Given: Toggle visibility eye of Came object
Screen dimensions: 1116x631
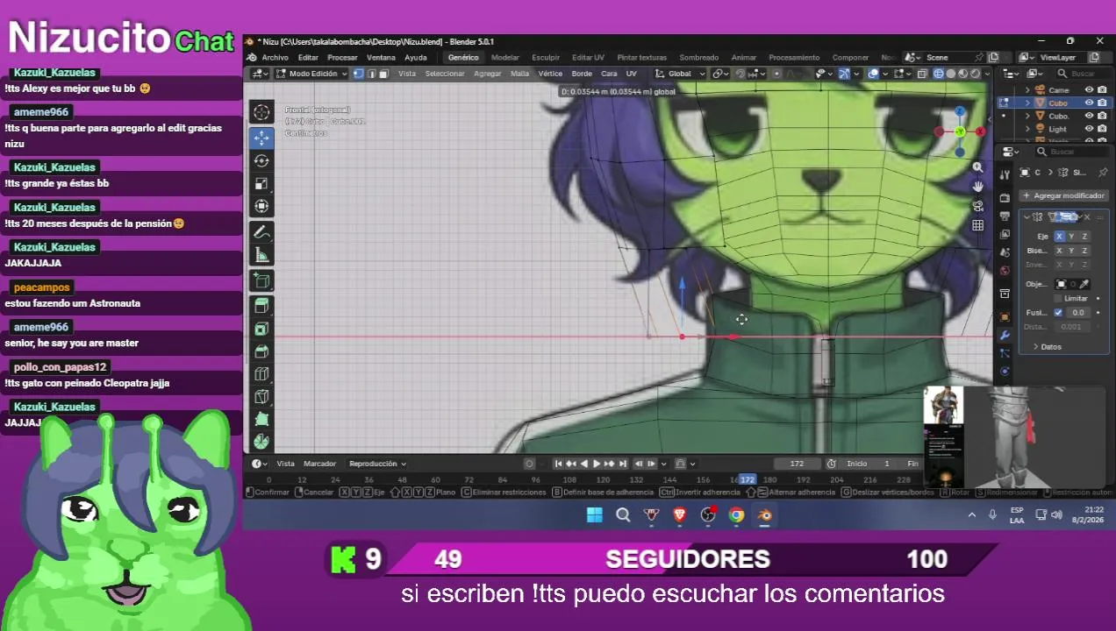Looking at the screenshot, I should [1089, 89].
